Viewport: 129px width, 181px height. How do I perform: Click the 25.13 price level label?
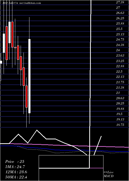pyautogui.click(x=120, y=34)
